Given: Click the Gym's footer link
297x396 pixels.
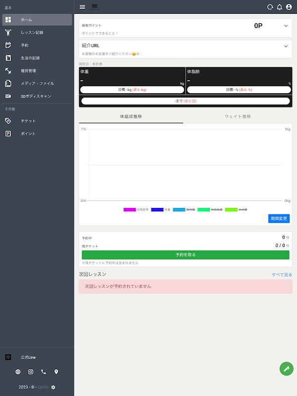Looking at the screenshot, I should (x=43, y=387).
